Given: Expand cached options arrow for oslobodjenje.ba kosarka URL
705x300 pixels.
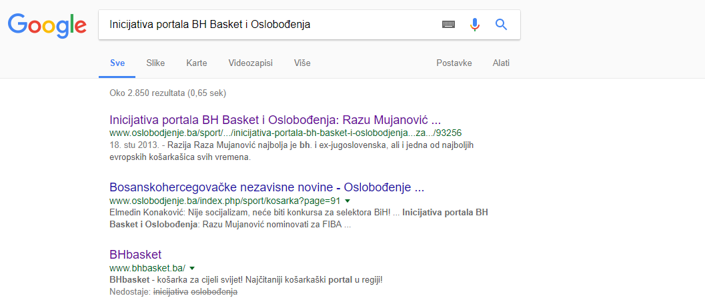Looking at the screenshot, I should click(x=347, y=201).
